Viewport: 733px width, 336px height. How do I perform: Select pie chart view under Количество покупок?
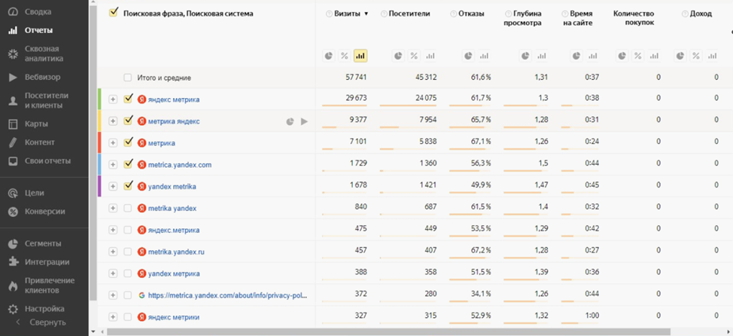click(x=622, y=57)
